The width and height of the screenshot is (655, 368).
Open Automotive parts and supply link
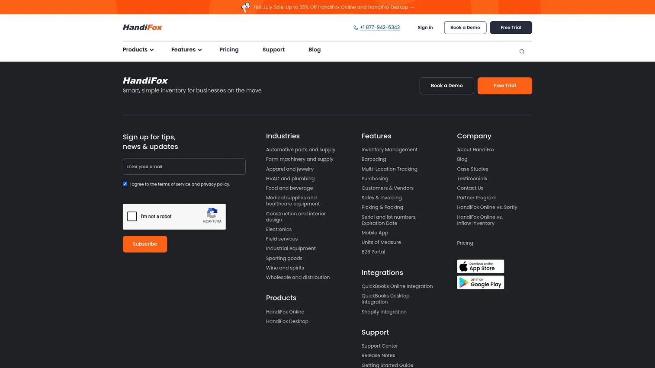tap(301, 150)
